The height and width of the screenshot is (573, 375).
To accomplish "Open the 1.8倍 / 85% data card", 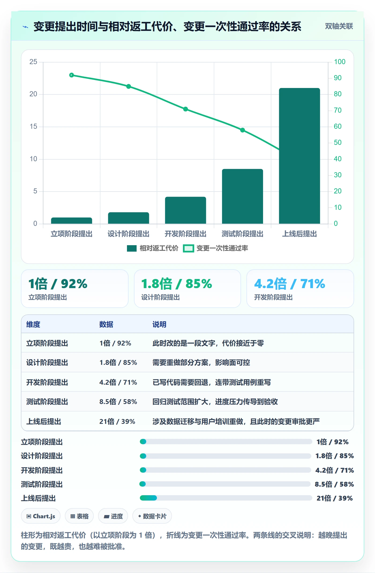I will click(x=187, y=289).
